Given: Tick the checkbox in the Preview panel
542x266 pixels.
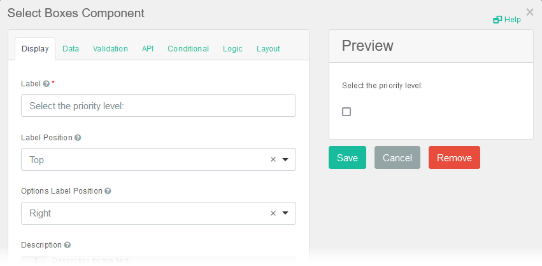Looking at the screenshot, I should (346, 112).
